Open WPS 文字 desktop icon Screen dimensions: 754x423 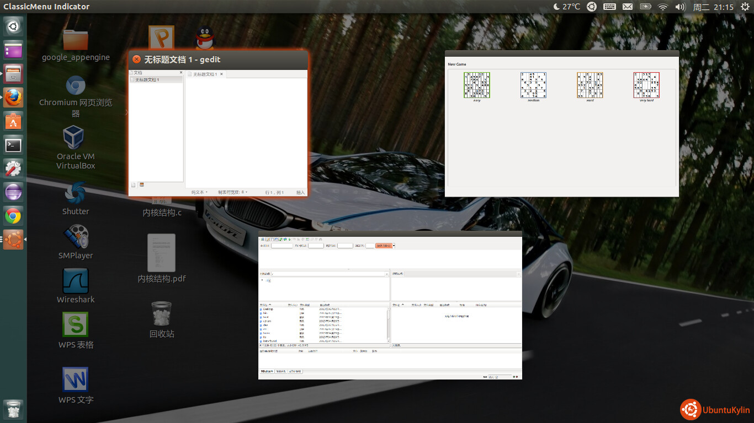[x=76, y=386]
